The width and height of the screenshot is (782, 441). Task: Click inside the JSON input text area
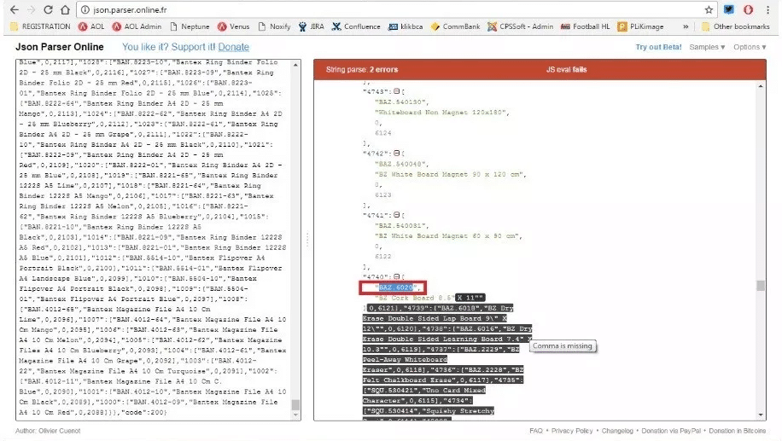point(154,239)
